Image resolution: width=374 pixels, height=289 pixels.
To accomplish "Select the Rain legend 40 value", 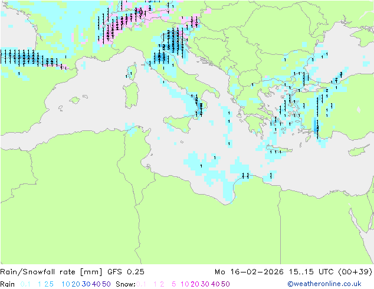I will click(x=96, y=284).
